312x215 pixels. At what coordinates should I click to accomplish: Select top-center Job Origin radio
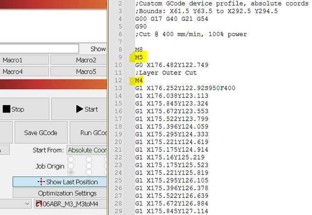pyautogui.click(x=89, y=159)
